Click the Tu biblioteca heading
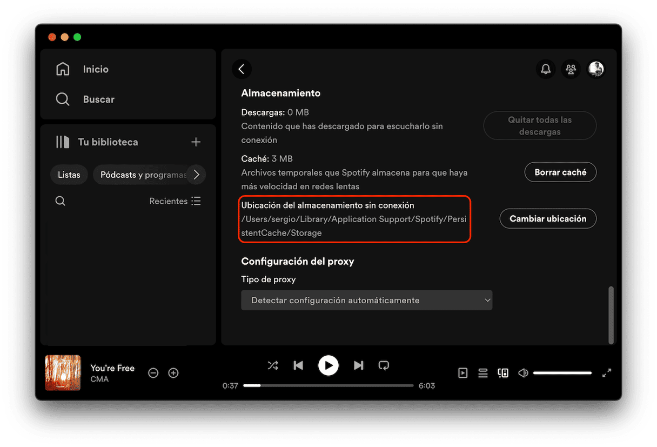Image resolution: width=657 pixels, height=447 pixels. click(x=108, y=142)
